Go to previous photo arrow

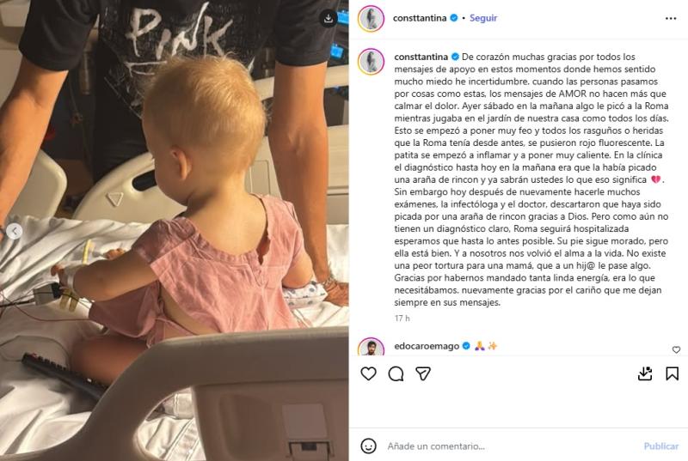(14, 231)
